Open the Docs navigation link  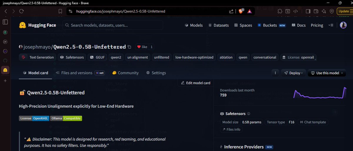pyautogui.click(x=299, y=25)
